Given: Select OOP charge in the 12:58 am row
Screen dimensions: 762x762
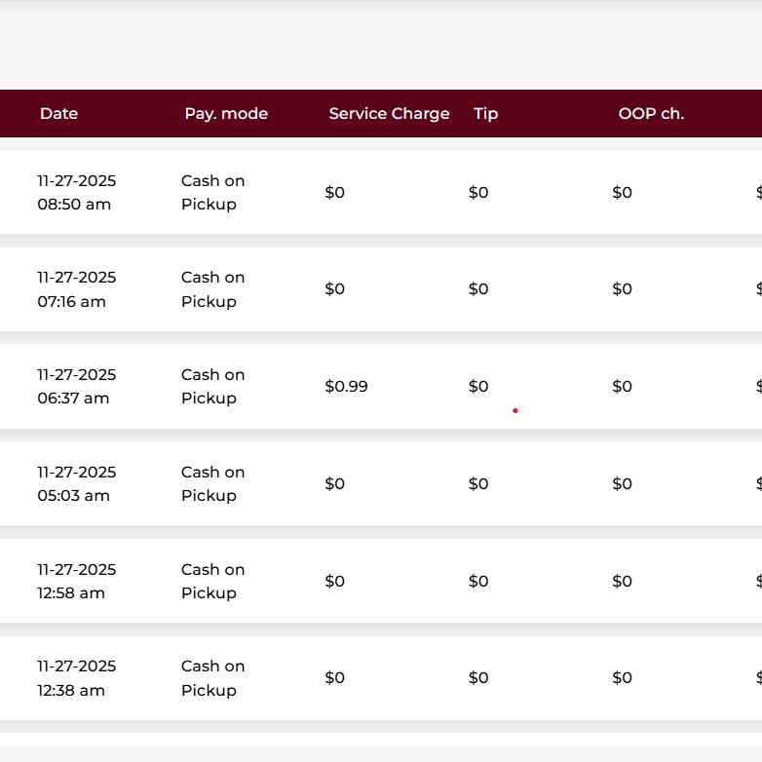Looking at the screenshot, I should [x=622, y=582].
